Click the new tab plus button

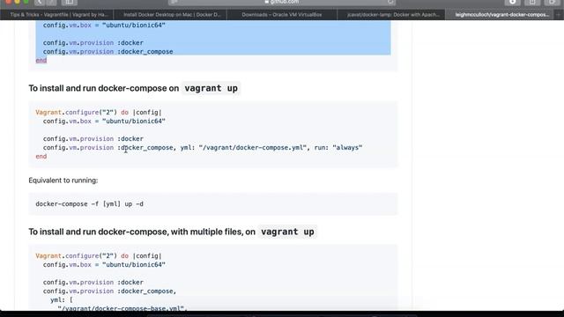(559, 15)
